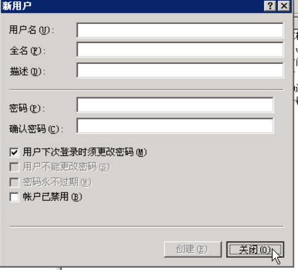Screen dimensions: 298x270
Task: Click the 用户名(U) text input field
Action: point(180,30)
